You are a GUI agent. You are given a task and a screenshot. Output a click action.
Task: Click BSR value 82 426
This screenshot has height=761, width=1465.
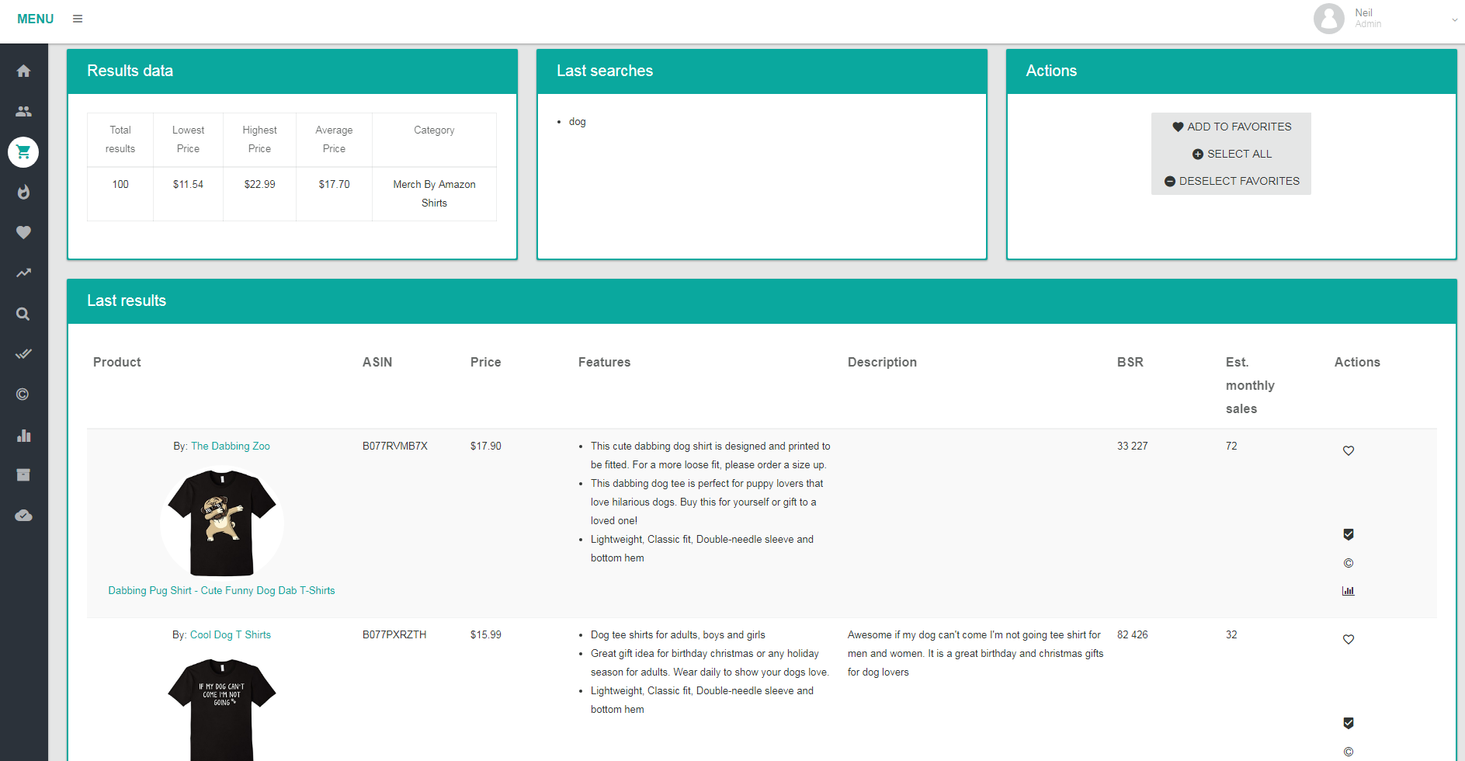1133,634
